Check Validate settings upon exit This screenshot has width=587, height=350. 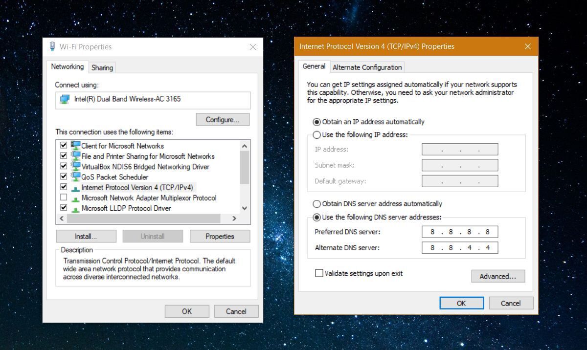319,273
